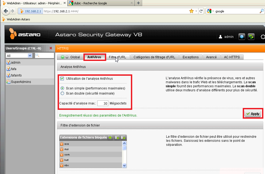This screenshot has height=174, width=265.
Task: Click the green enable light on the Global tab
Action: (62, 57)
